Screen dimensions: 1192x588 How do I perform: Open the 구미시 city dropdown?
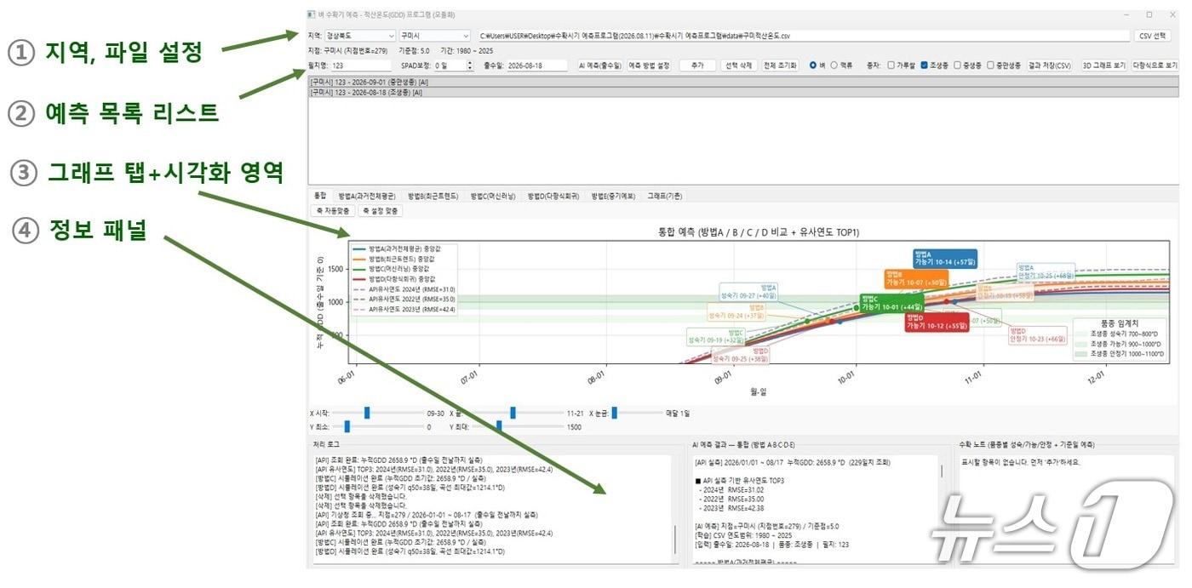point(436,36)
